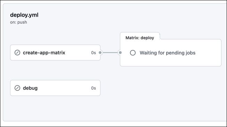Click the deploy.yml workflow title

(24, 15)
